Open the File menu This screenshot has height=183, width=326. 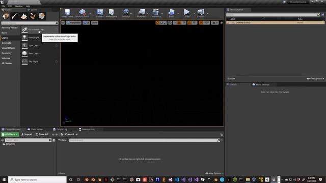click(x=3, y=6)
